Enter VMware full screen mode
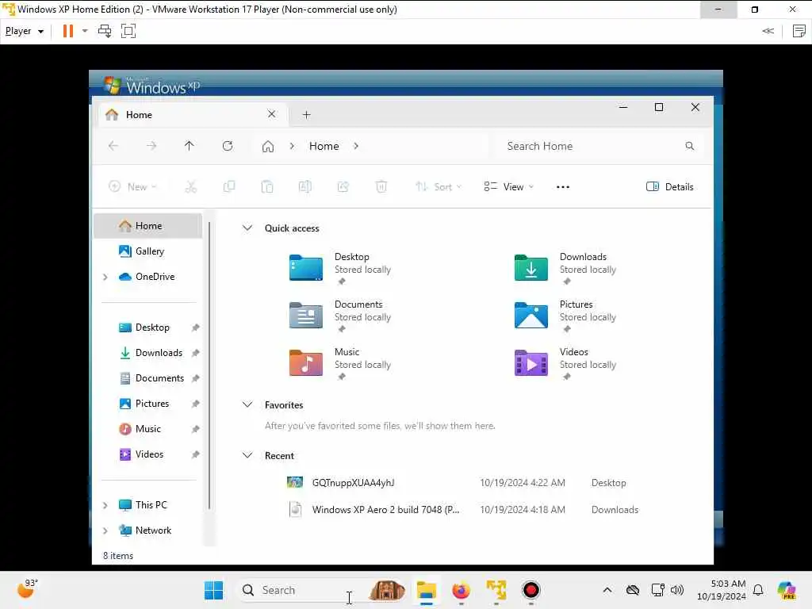 (x=128, y=31)
